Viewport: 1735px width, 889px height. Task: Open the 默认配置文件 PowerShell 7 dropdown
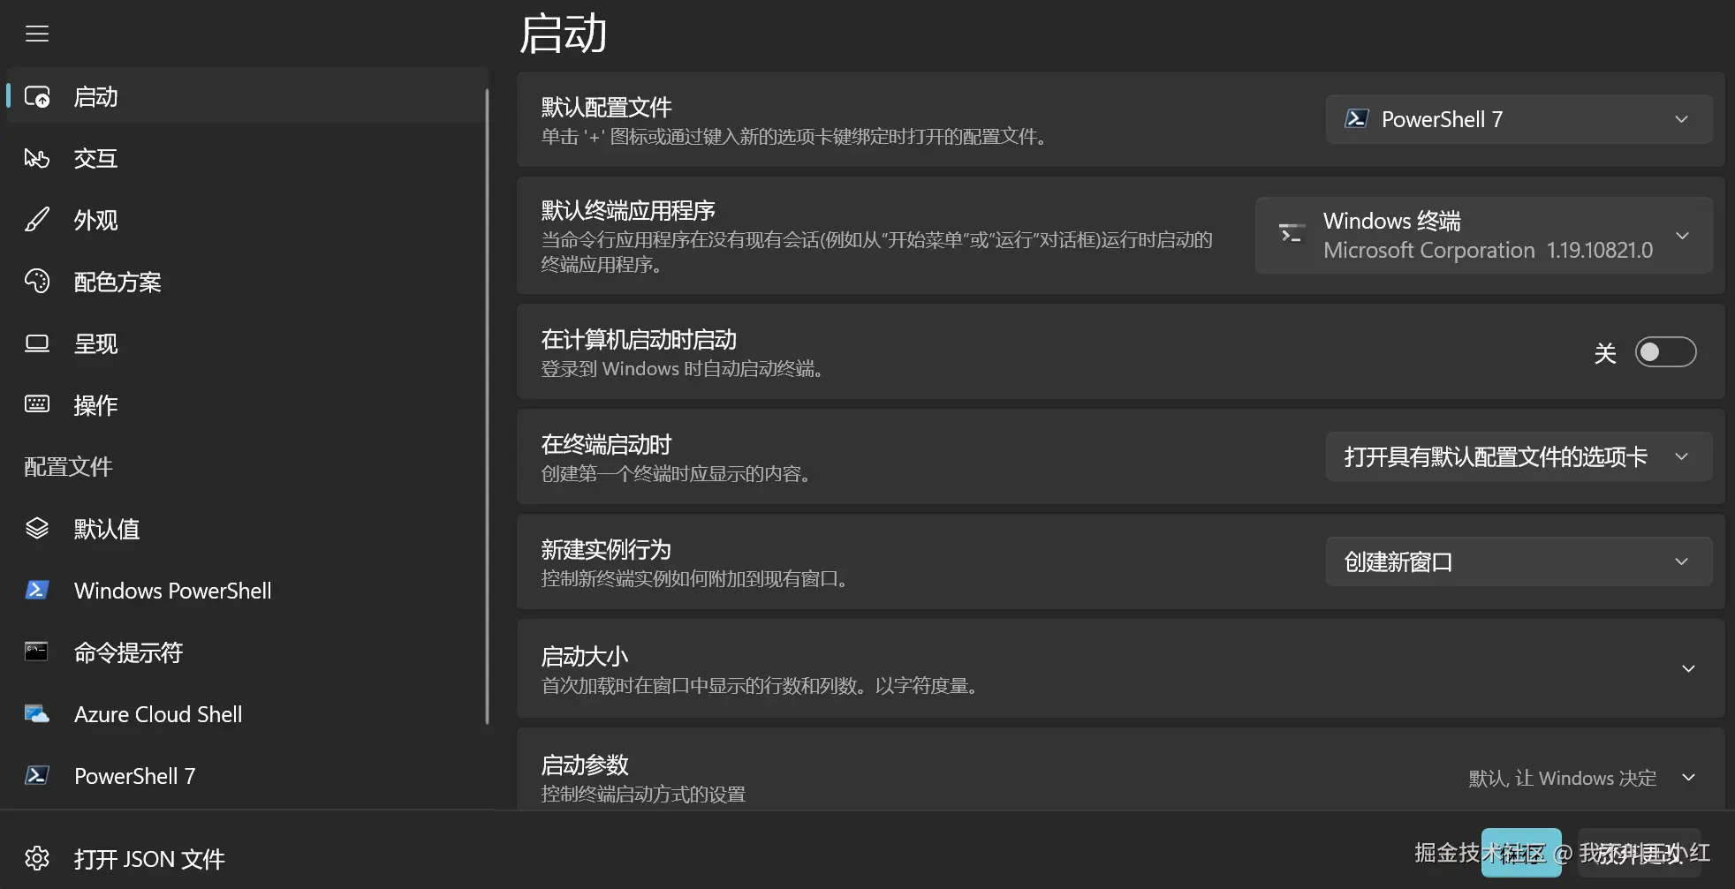[x=1519, y=119]
